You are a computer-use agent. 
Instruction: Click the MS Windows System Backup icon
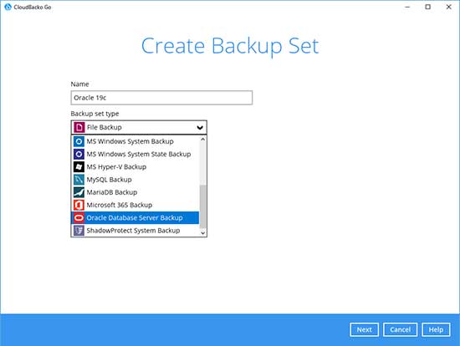click(79, 141)
